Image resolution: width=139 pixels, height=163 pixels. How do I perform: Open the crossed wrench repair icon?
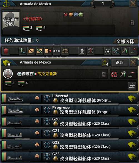pos(90,51)
